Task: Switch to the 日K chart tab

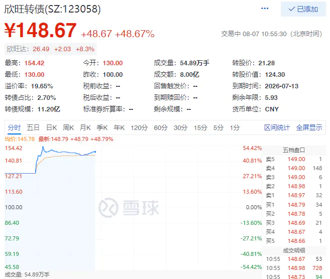Action: [52, 127]
